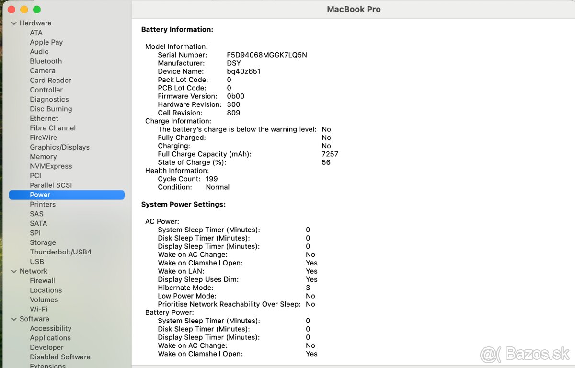Open the Graphics/Displays section
This screenshot has width=575, height=368.
click(x=59, y=147)
